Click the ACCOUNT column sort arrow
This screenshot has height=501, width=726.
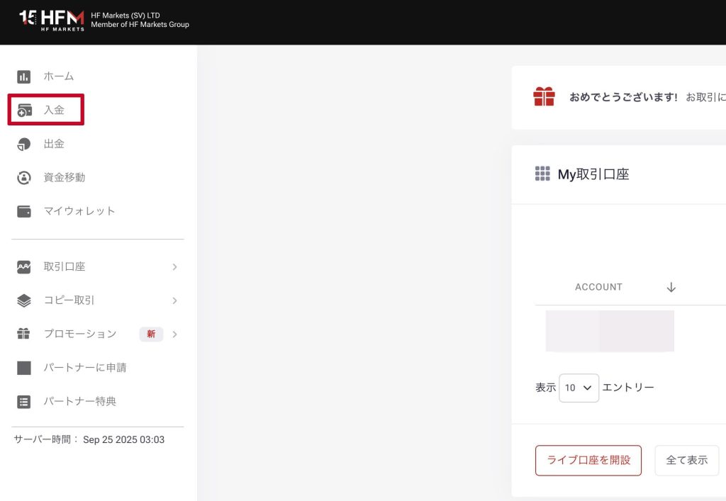[671, 287]
